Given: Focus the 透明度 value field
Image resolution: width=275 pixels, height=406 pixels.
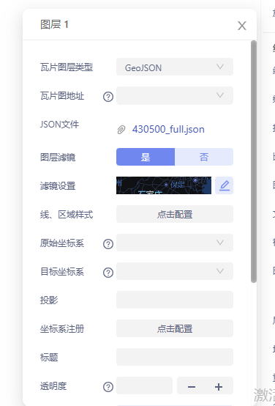Looking at the screenshot, I should pyautogui.click(x=144, y=385).
